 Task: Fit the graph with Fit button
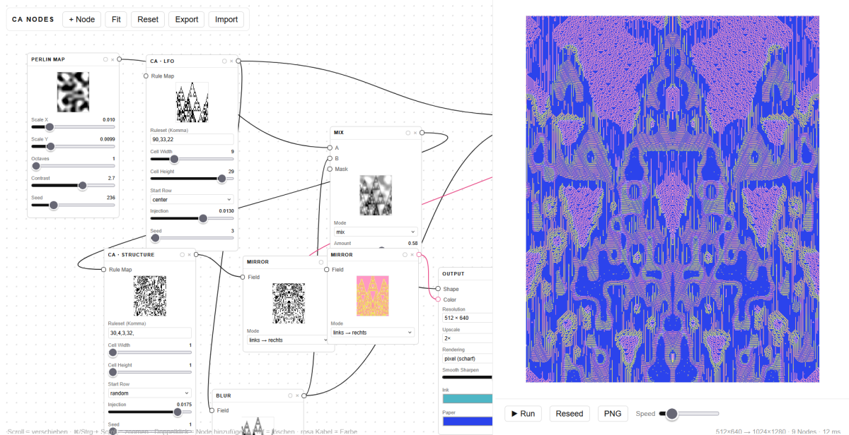pos(116,19)
